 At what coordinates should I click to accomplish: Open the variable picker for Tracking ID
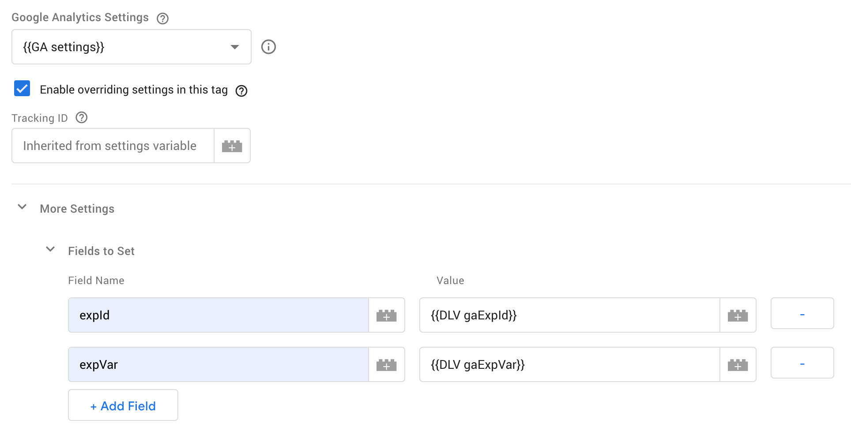click(232, 146)
